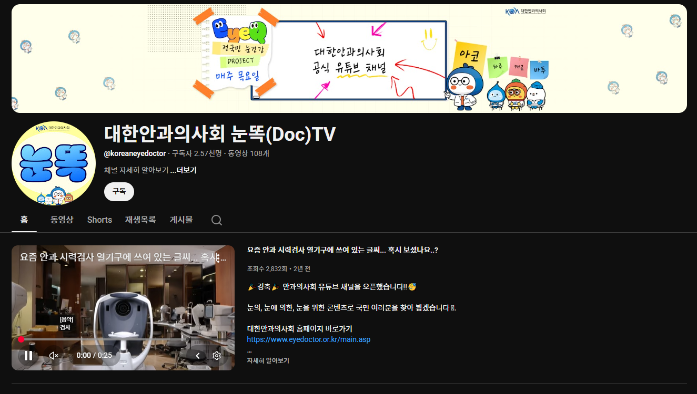This screenshot has width=697, height=394.
Task: Open video settings gear icon
Action: click(x=216, y=356)
